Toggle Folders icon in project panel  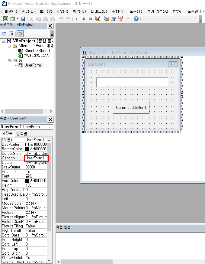[20, 34]
